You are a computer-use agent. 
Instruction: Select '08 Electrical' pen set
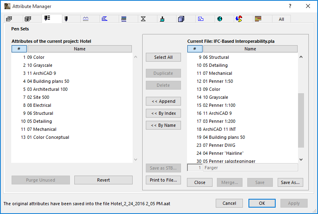(72, 105)
